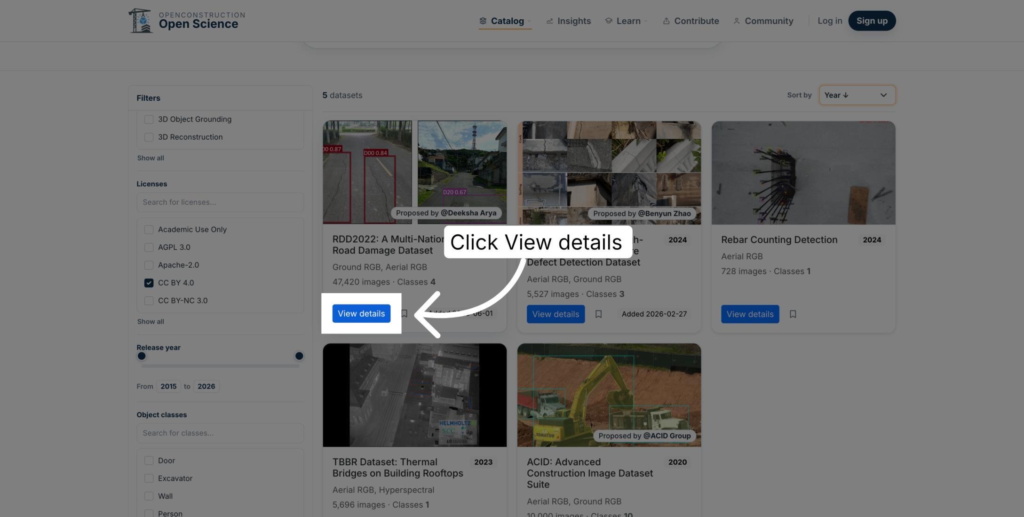The image size is (1024, 517).
Task: Click the Log in link
Action: pos(830,21)
